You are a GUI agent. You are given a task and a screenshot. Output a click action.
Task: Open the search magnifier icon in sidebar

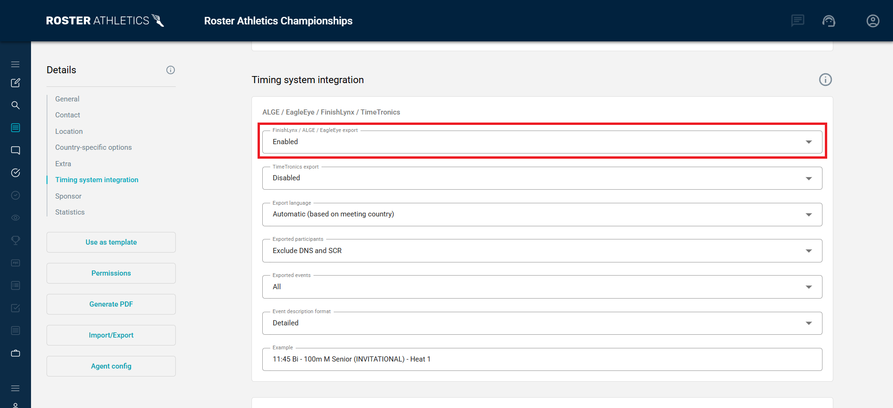click(16, 105)
